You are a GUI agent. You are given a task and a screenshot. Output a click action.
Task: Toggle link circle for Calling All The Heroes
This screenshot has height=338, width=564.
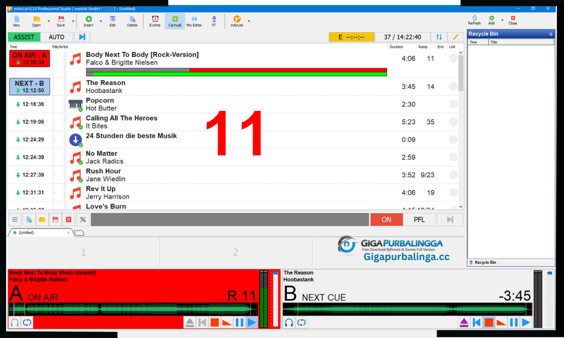coord(453,122)
